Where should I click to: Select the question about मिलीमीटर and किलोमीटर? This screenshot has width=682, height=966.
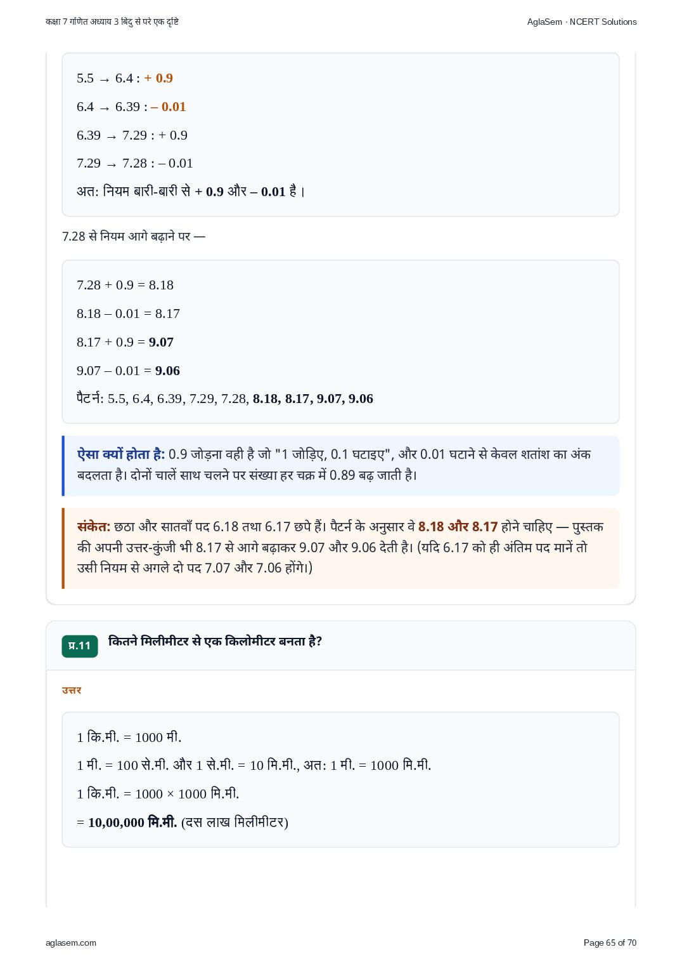point(216,641)
